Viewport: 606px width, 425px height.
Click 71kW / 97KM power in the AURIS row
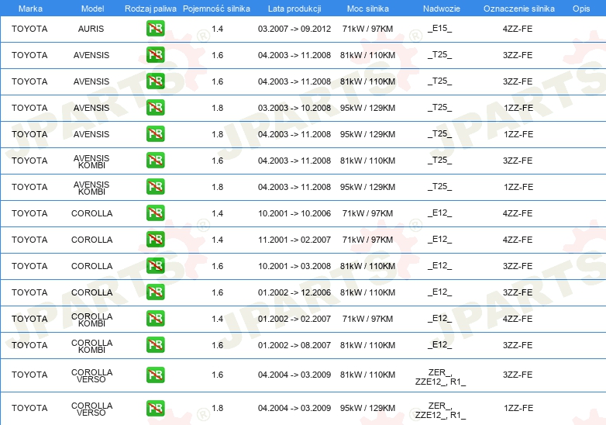(x=367, y=29)
